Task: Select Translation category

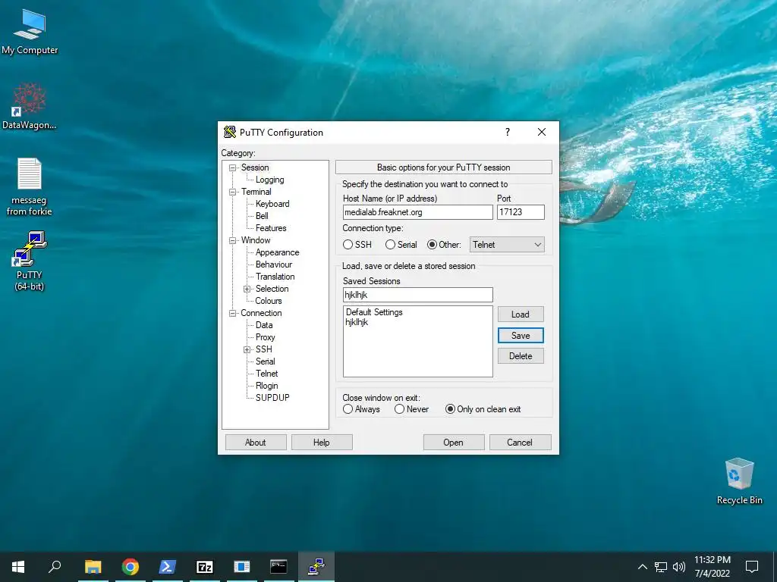Action: click(x=275, y=277)
